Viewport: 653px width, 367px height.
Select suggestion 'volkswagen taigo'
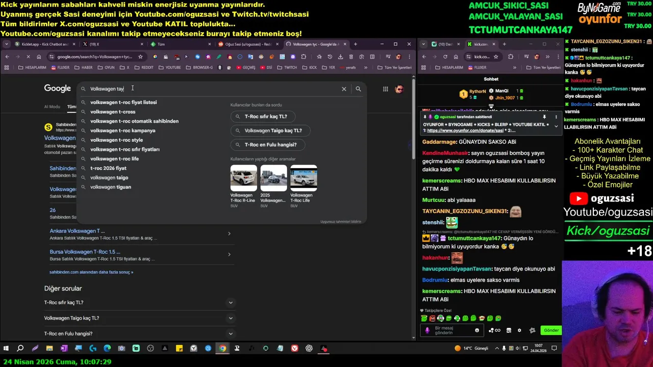coord(109,177)
